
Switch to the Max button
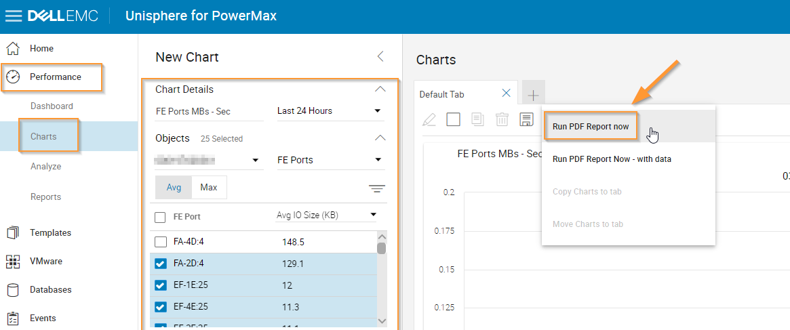click(209, 188)
